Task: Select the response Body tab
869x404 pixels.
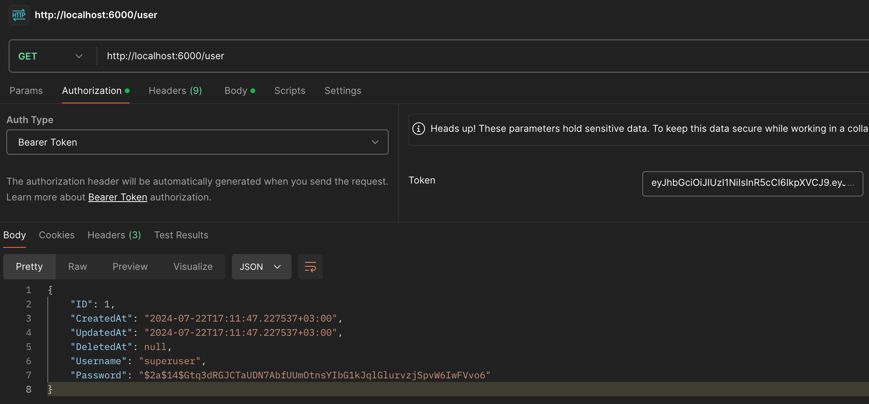Action: (x=15, y=235)
